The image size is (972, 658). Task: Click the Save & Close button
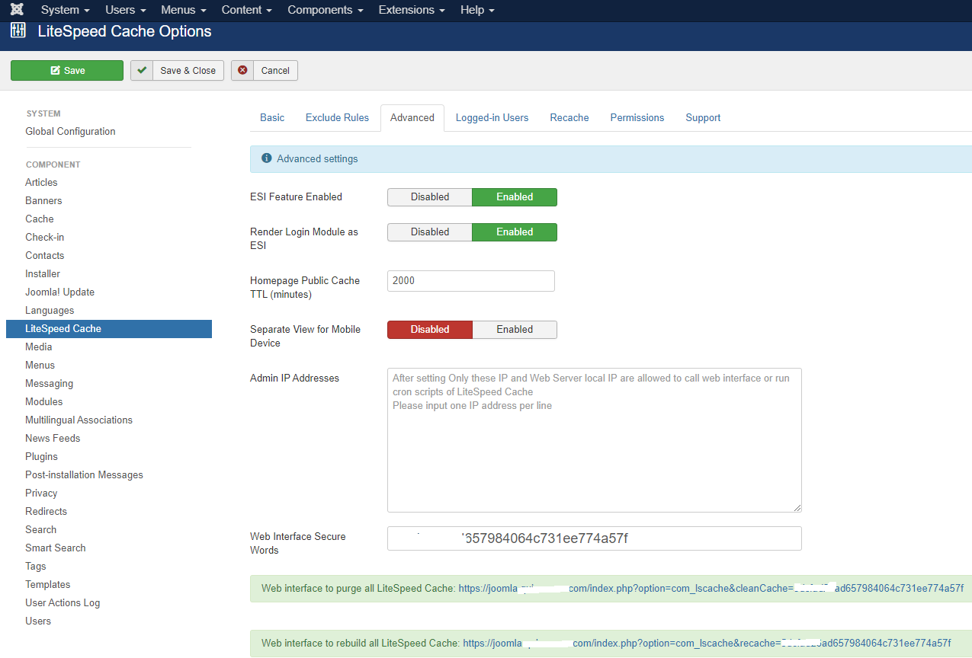[178, 70]
